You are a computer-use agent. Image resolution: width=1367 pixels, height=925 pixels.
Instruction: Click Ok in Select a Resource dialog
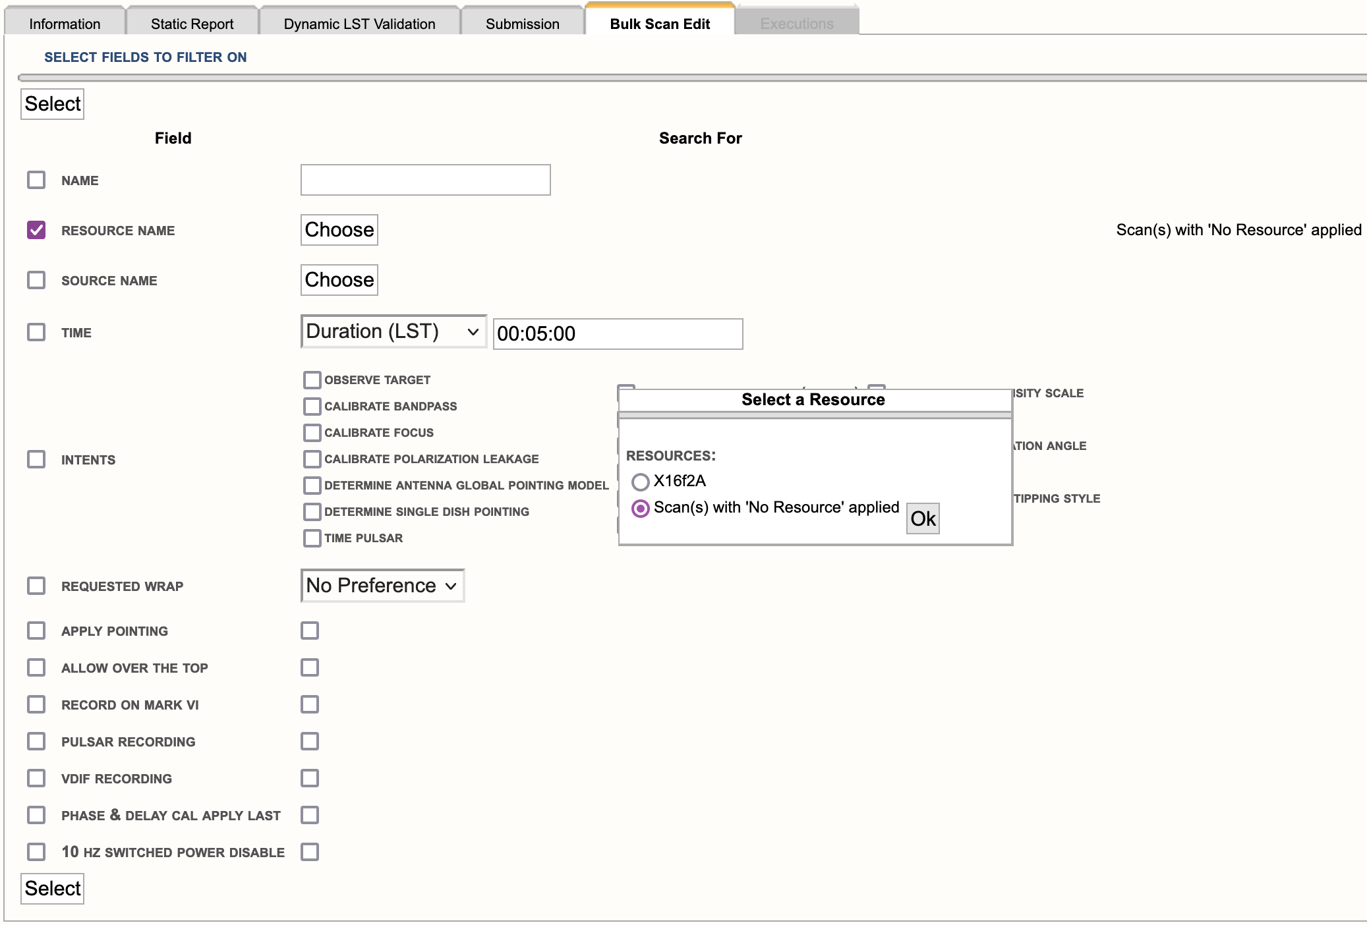click(922, 519)
